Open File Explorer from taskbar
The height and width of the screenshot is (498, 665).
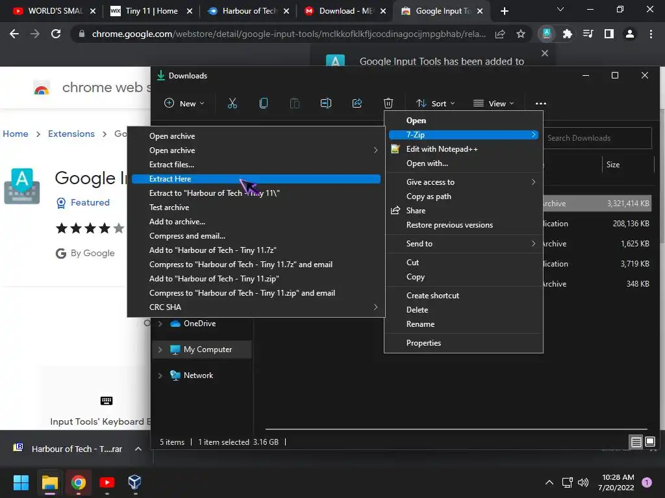pos(49,482)
